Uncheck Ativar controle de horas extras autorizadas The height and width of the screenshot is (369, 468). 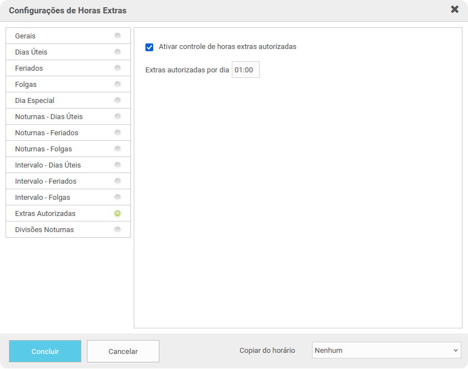click(x=149, y=47)
